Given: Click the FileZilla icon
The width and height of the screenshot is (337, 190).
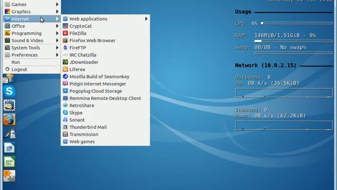Looking at the screenshot, I should [65, 33].
